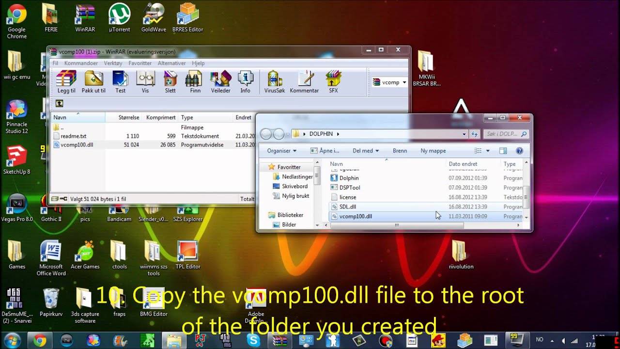The width and height of the screenshot is (620, 349).
Task: Click the Pakk ut til extract icon in WinRAR
Action: [x=93, y=81]
